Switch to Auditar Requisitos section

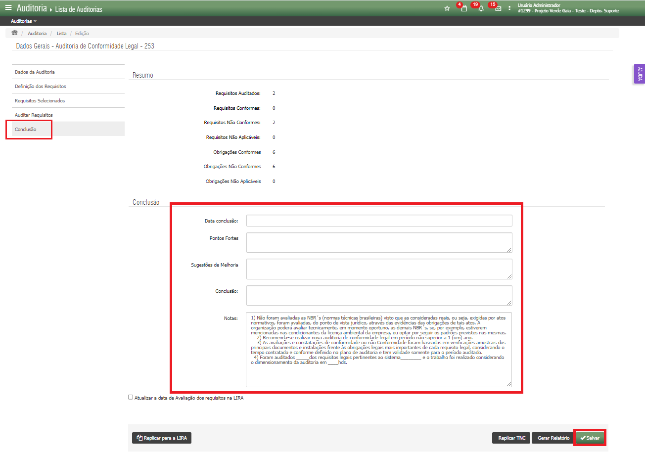(x=34, y=115)
